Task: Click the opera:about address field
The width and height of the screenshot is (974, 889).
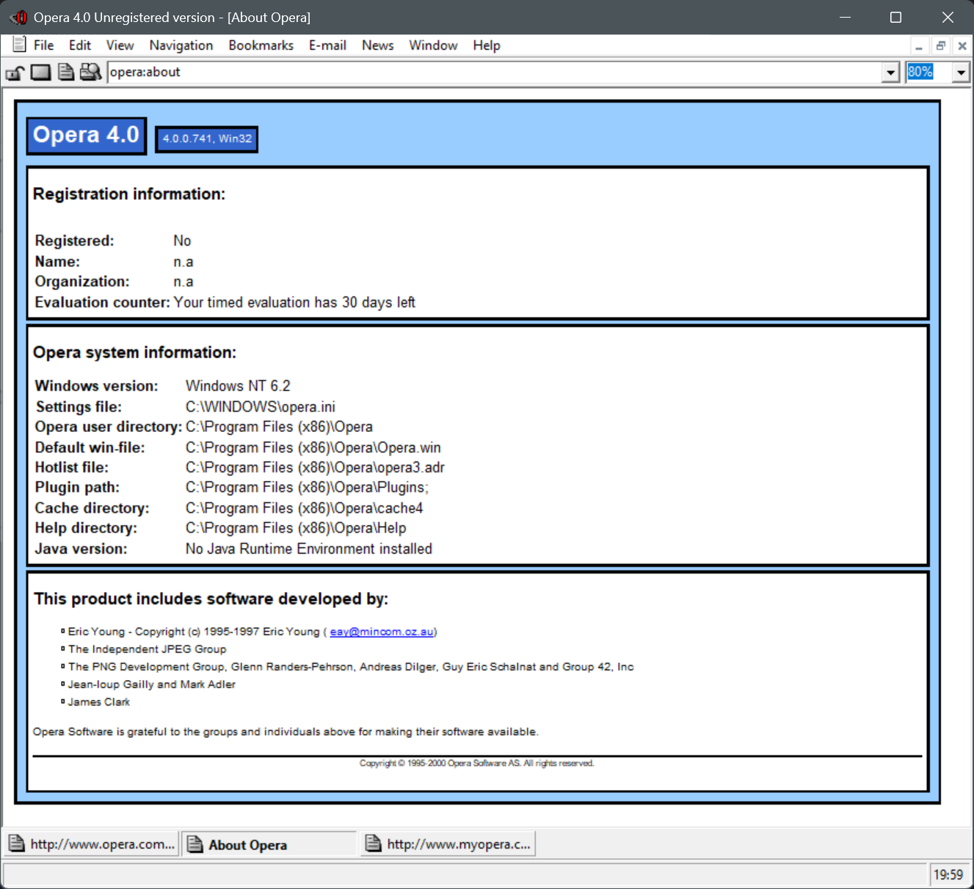Action: click(495, 72)
